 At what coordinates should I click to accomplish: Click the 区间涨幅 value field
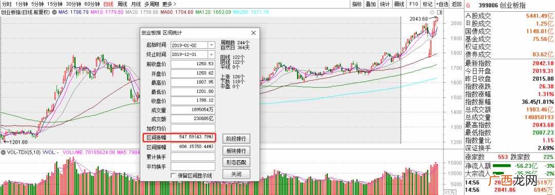193,138
